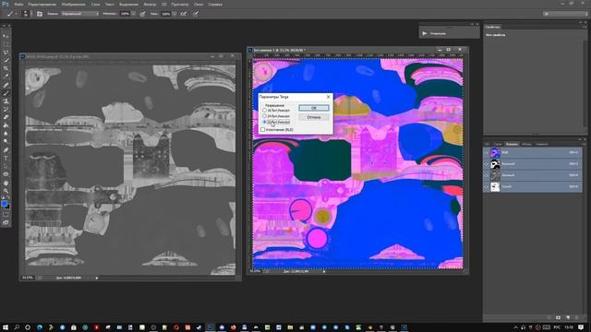The height and width of the screenshot is (332, 591).
Task: Open the brush tool preset picker
Action: (11, 14)
